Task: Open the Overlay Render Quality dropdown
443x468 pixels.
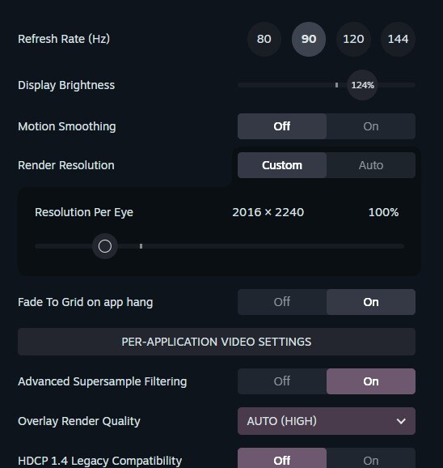Action: 327,421
